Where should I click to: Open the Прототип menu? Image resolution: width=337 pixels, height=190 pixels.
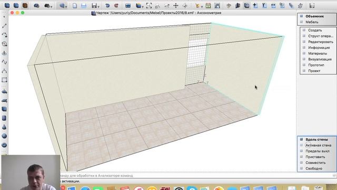click(x=316, y=65)
